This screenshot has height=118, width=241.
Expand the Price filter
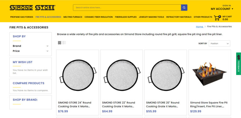pos(30,51)
